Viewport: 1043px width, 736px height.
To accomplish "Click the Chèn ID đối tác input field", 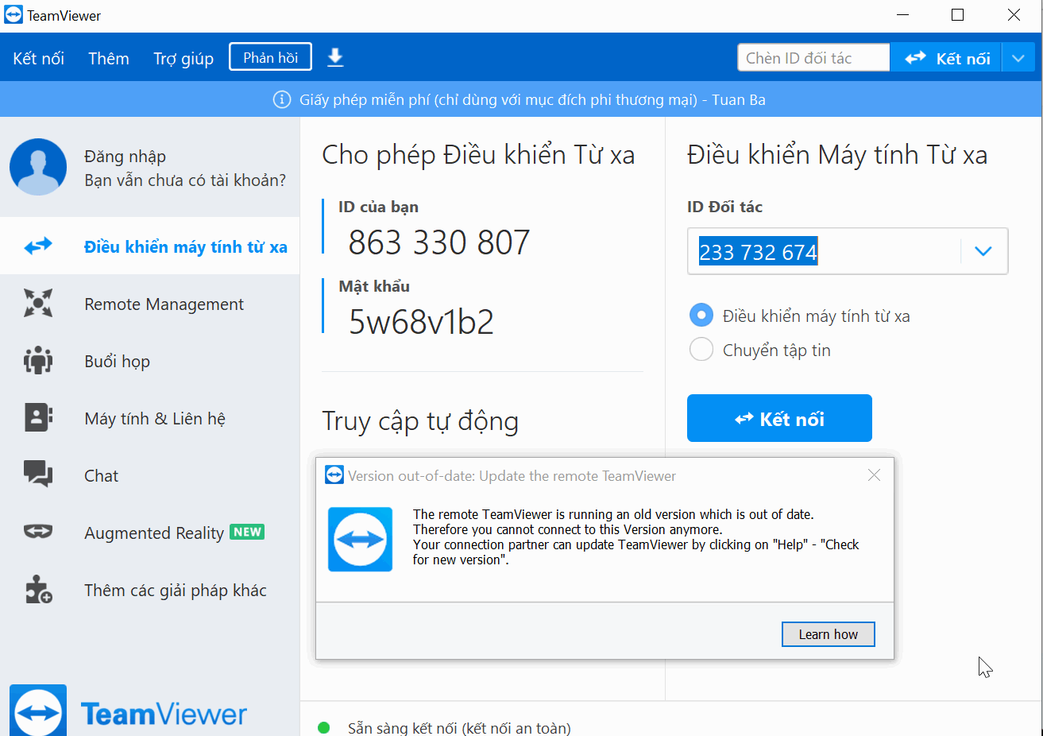I will tap(813, 58).
